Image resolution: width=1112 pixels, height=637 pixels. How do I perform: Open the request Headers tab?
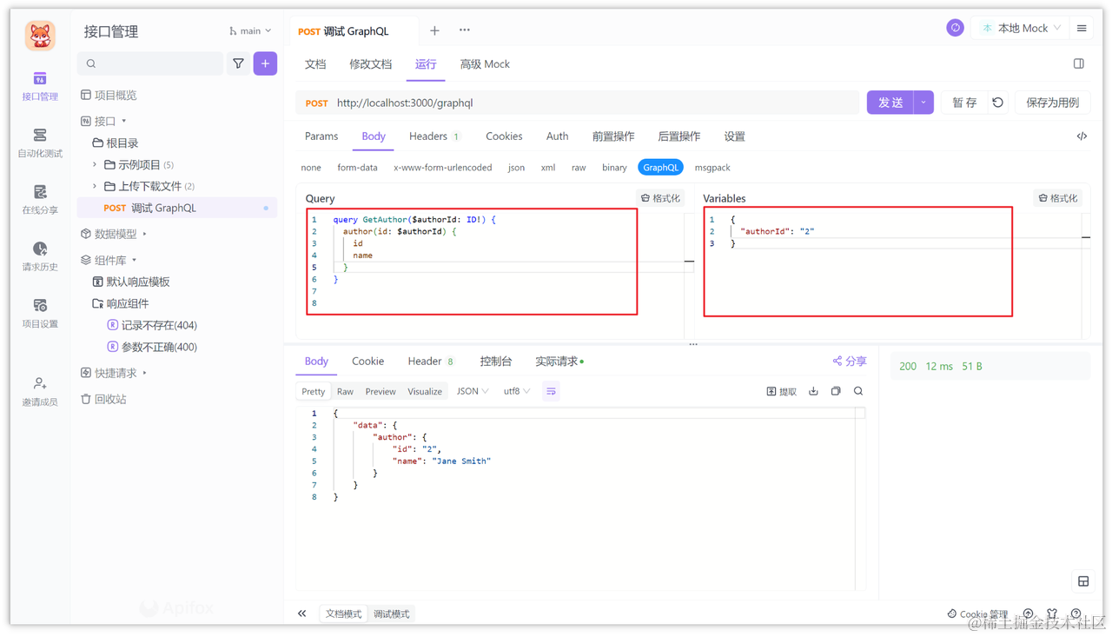(x=434, y=136)
